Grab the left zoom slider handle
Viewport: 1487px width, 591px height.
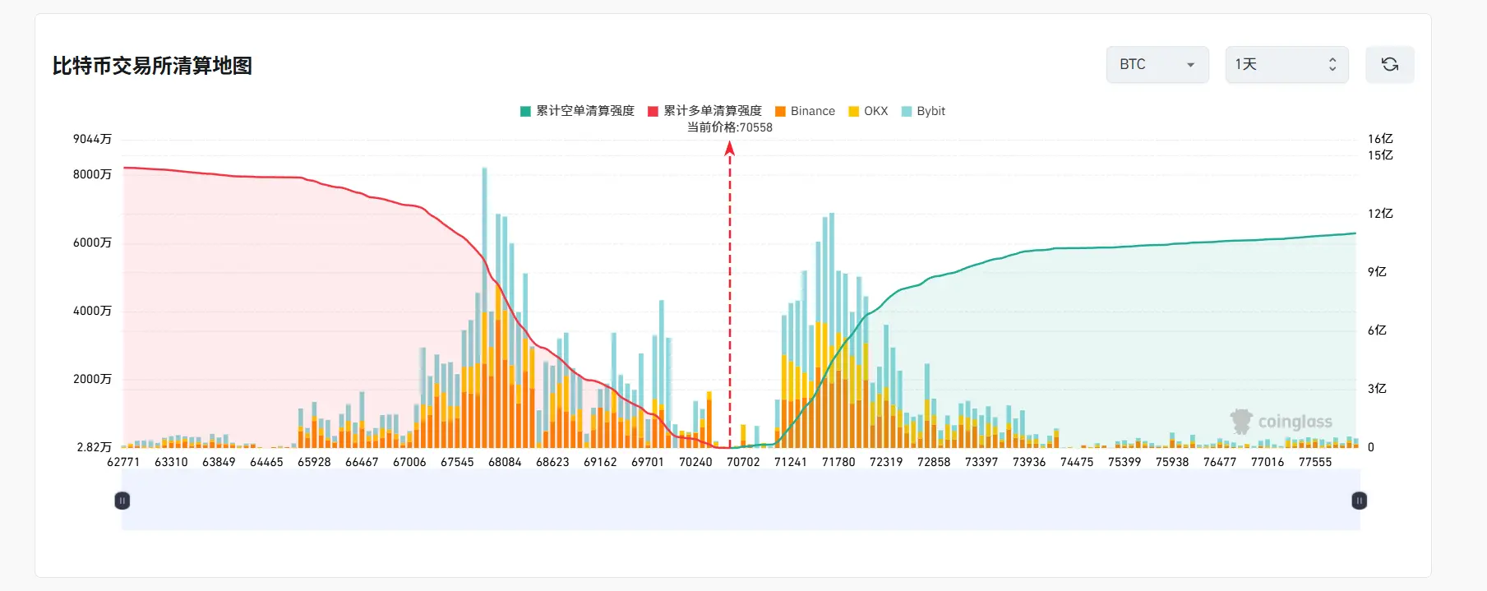point(122,501)
